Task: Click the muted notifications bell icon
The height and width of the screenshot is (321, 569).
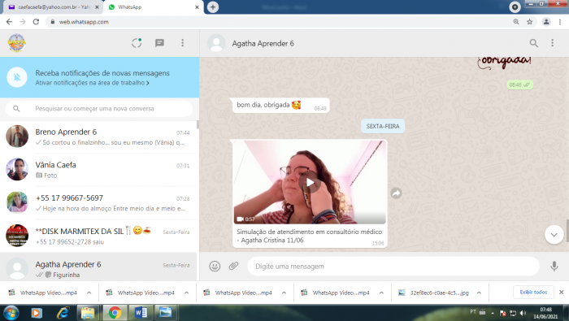Action: point(17,77)
